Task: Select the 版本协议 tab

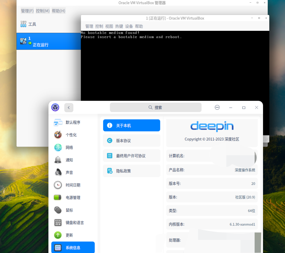Action: coord(131,141)
